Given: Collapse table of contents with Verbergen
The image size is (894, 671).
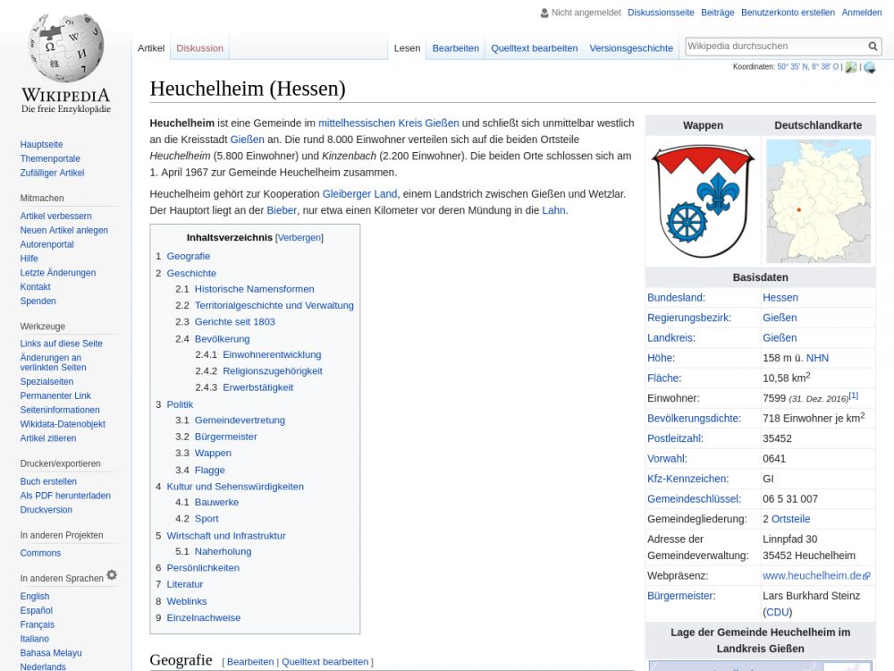Looking at the screenshot, I should 299,238.
